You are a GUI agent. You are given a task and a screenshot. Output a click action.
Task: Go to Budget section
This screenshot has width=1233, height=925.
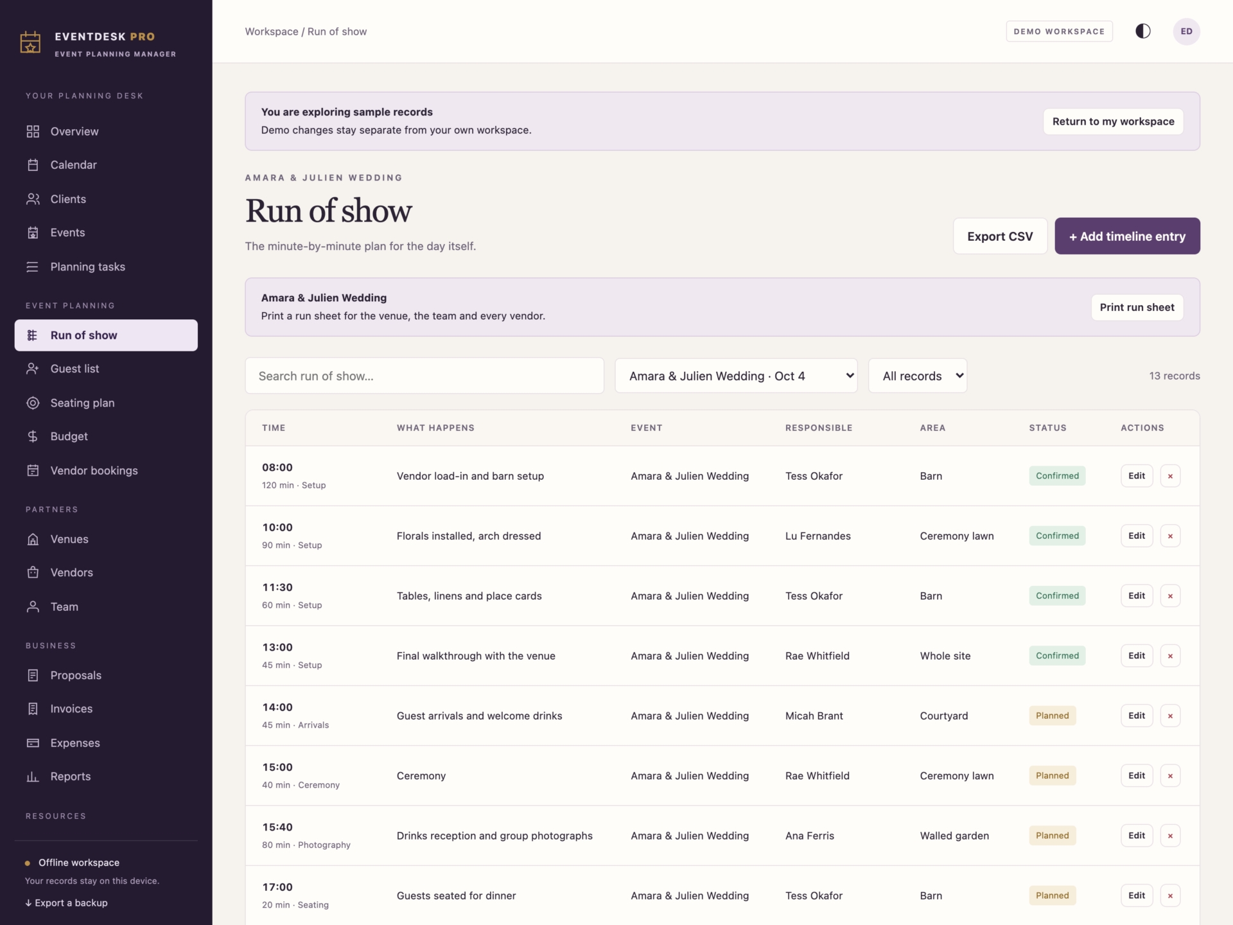coord(106,437)
